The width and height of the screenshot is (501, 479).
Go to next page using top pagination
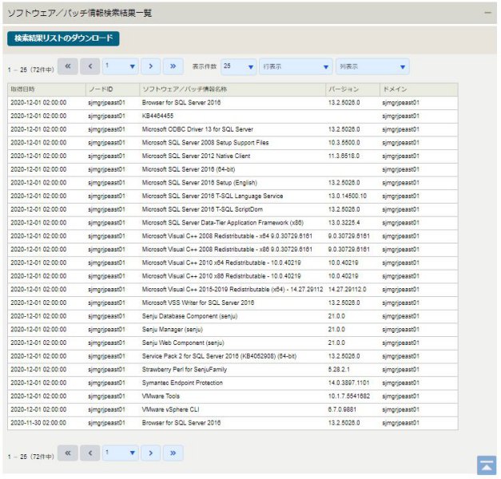(x=150, y=66)
